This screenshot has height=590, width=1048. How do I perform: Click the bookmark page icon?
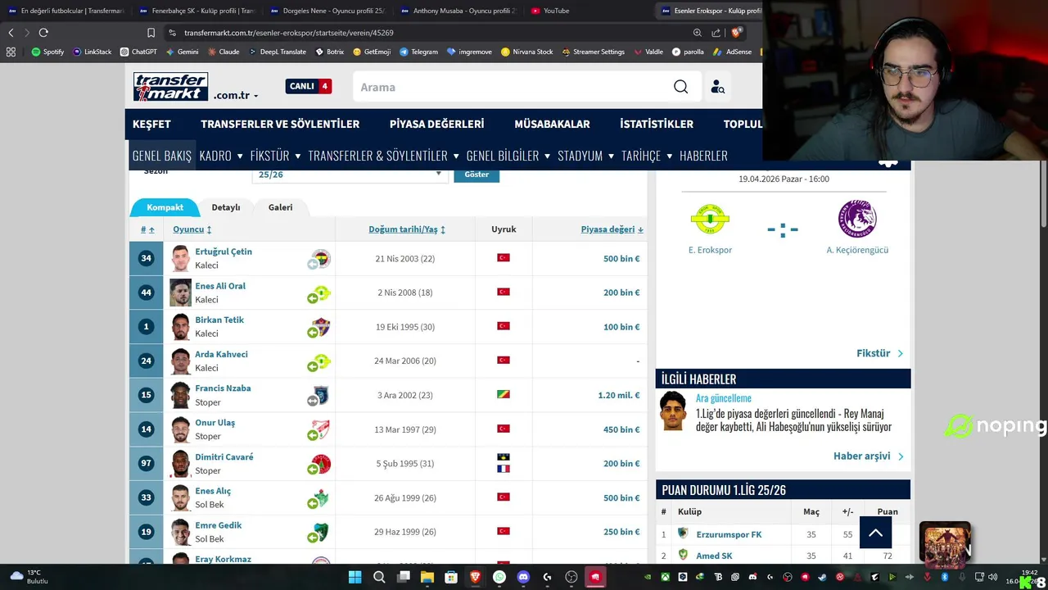[x=151, y=33]
